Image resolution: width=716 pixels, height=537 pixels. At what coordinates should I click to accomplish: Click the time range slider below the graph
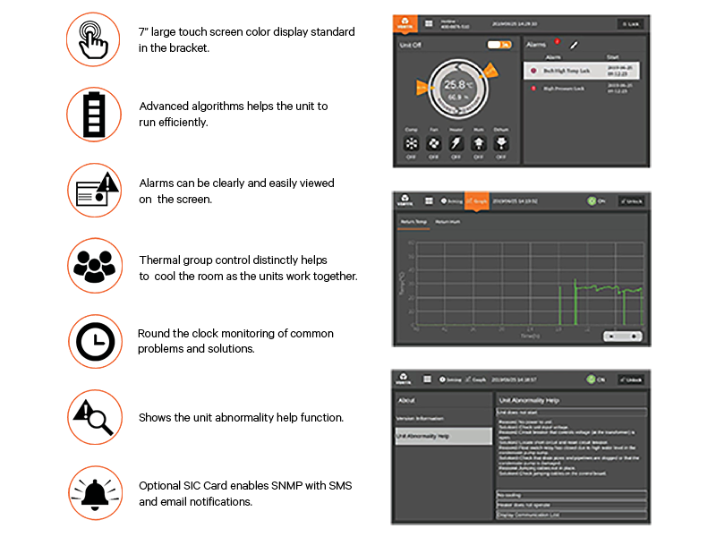pyautogui.click(x=622, y=335)
